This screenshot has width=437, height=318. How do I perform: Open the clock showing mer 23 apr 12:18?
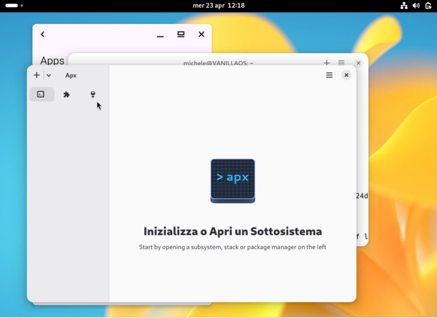(x=219, y=5)
